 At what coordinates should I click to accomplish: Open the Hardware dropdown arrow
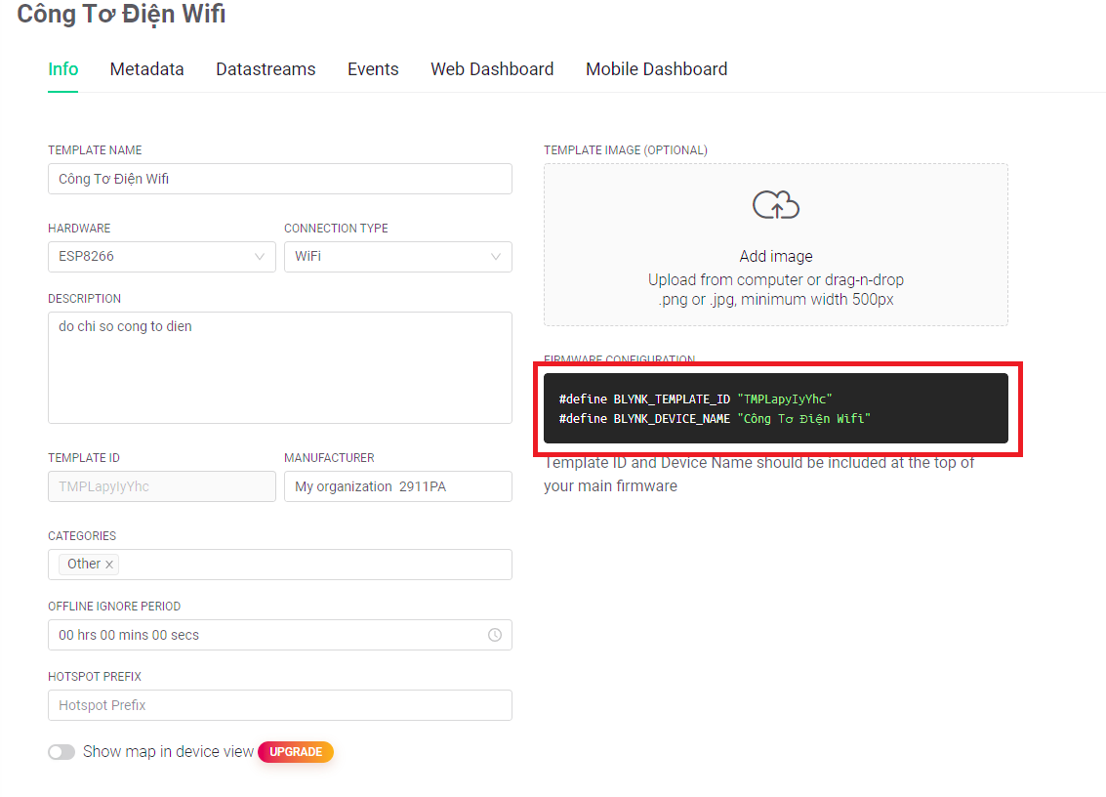pos(260,256)
